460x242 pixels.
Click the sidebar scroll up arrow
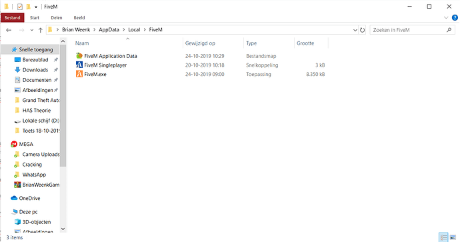[63, 41]
